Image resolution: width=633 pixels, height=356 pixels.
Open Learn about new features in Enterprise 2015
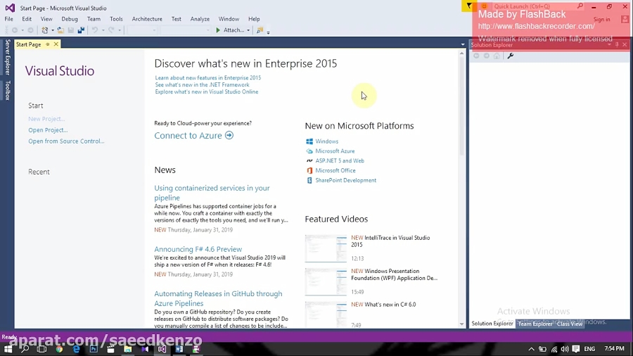tap(208, 77)
